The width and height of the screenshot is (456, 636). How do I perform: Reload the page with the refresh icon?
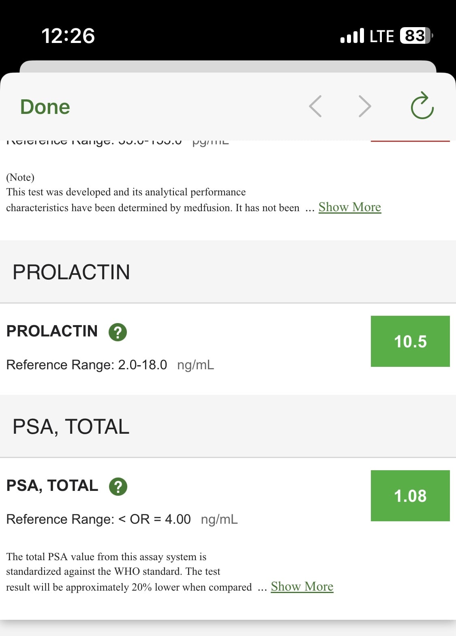coord(422,105)
